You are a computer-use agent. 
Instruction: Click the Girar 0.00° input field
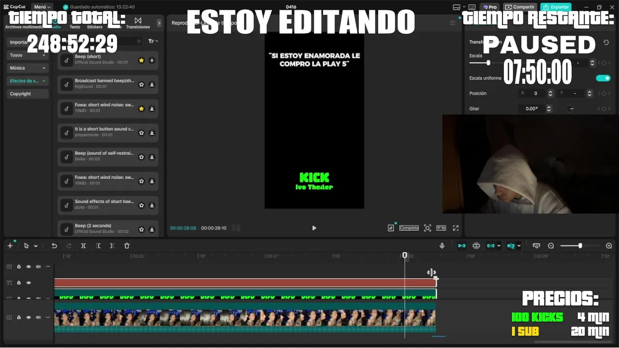coord(532,109)
